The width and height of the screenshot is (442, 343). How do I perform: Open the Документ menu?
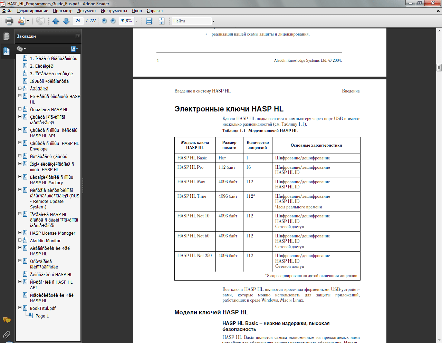[86, 11]
